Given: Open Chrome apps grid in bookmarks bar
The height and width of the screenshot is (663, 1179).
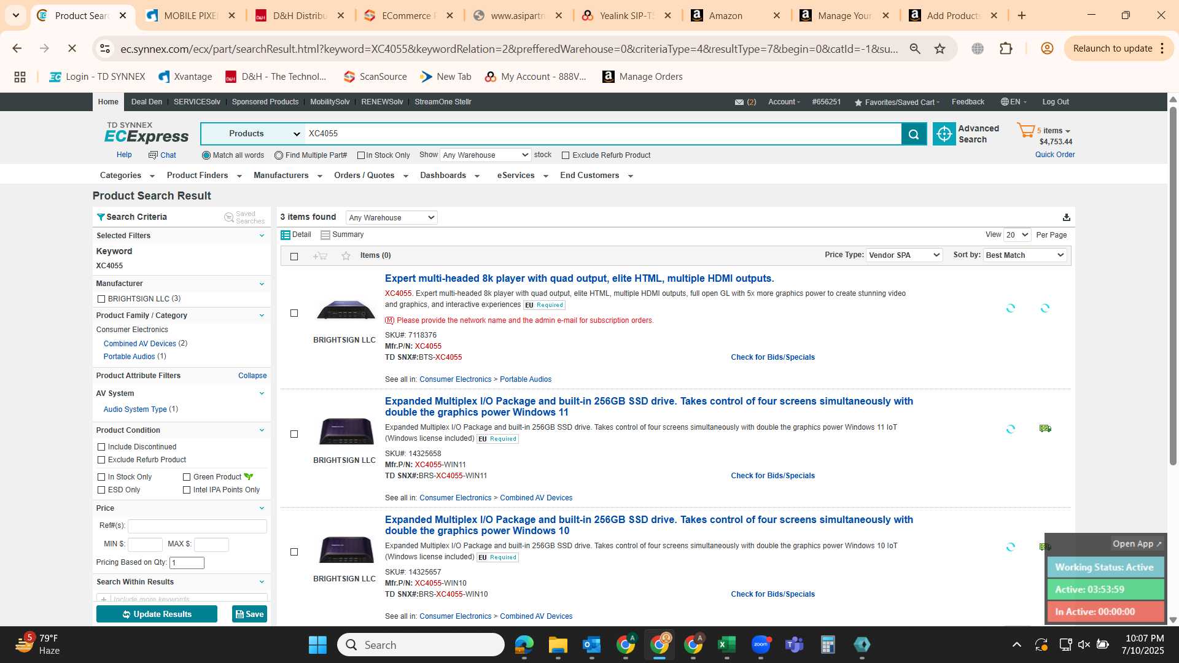Looking at the screenshot, I should 20,77.
